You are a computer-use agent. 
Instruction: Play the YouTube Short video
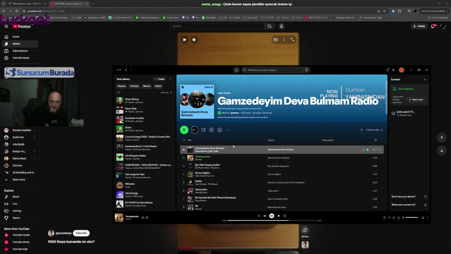pos(184,40)
